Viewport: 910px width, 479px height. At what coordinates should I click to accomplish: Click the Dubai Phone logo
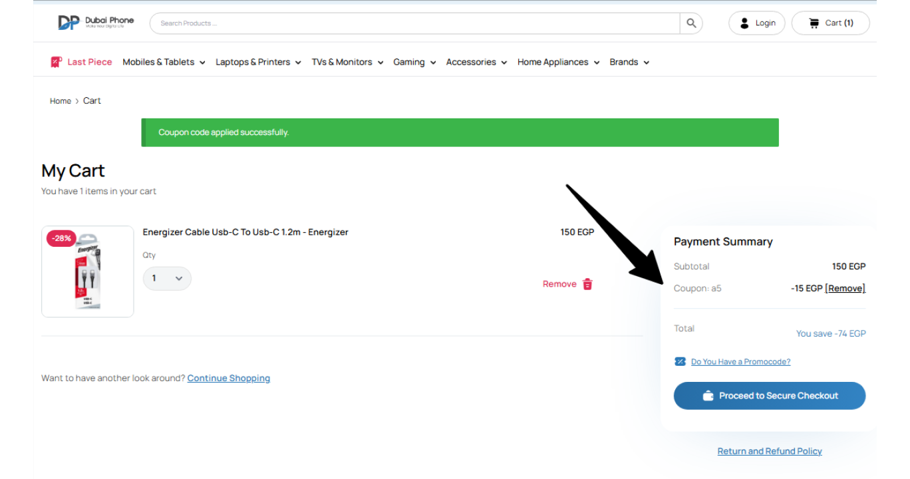[x=96, y=23]
